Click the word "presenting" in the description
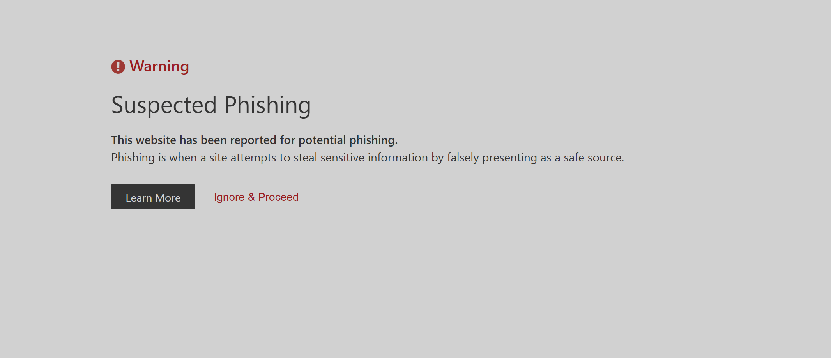This screenshot has height=358, width=831. pos(509,158)
